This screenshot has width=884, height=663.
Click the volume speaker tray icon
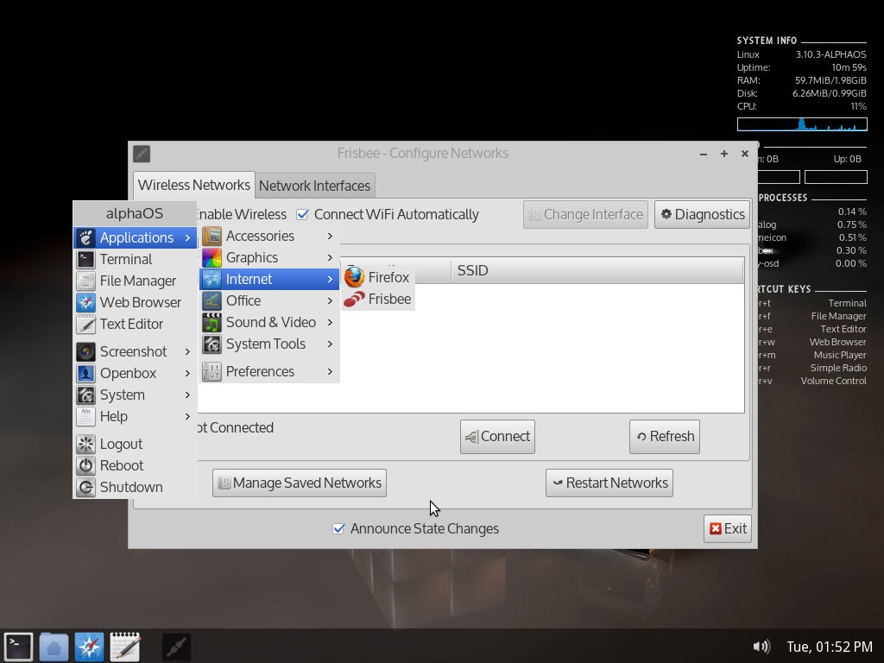coord(761,647)
